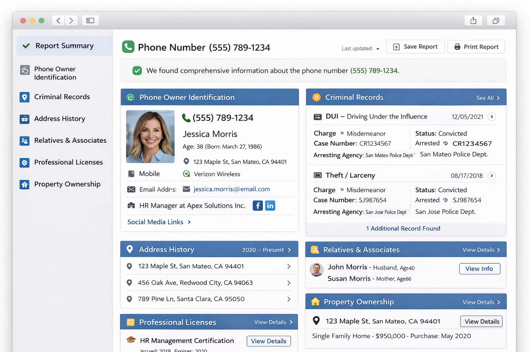The height and width of the screenshot is (352, 529).
Task: Open the LinkedIn profile icon
Action: pos(270,206)
